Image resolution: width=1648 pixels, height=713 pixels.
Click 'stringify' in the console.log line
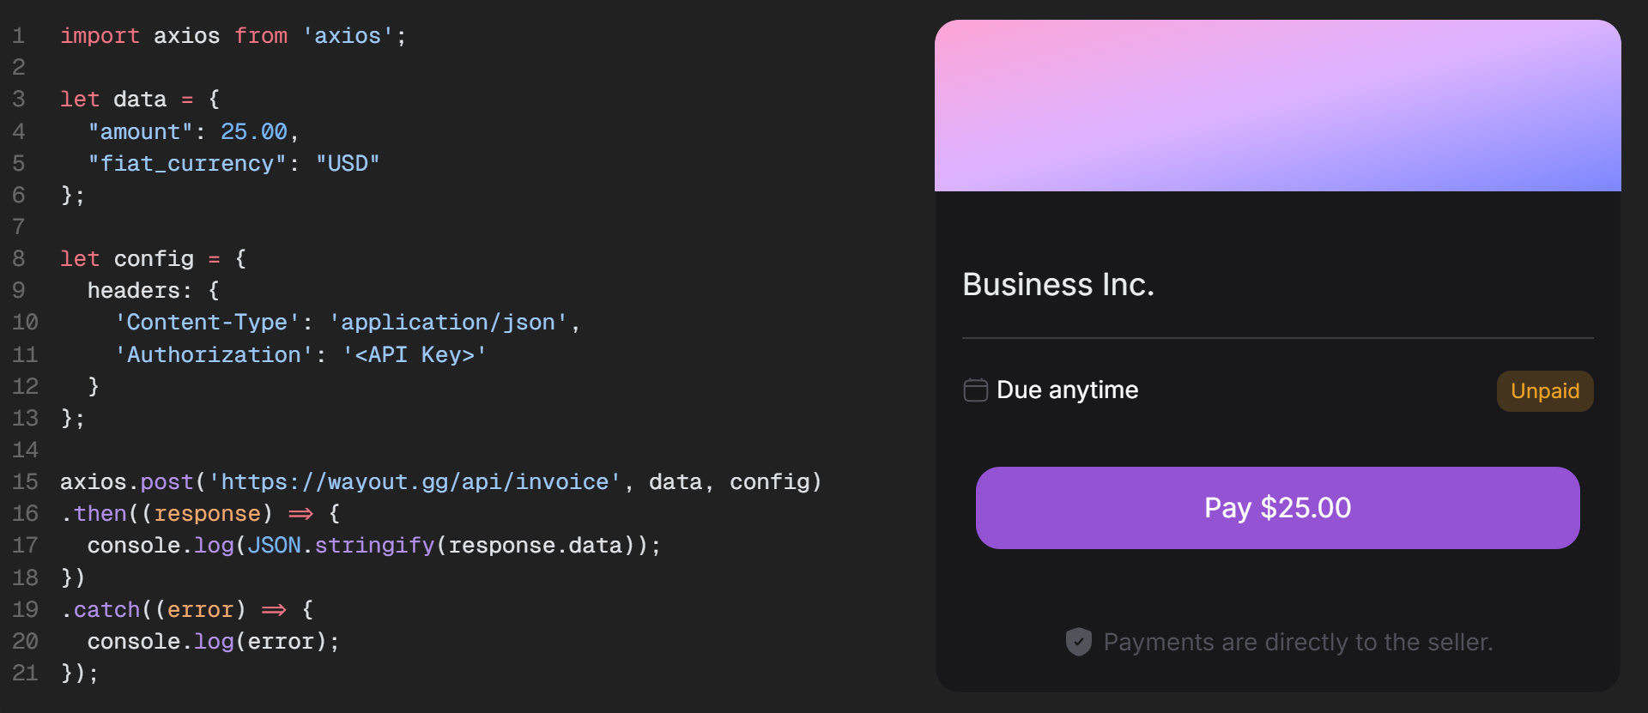pyautogui.click(x=374, y=546)
